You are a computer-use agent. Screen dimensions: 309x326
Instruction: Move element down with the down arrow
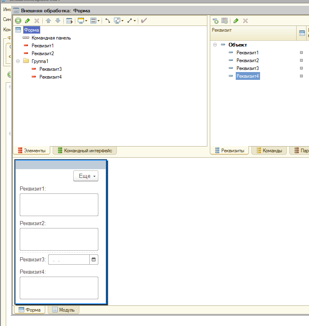[x=58, y=21]
